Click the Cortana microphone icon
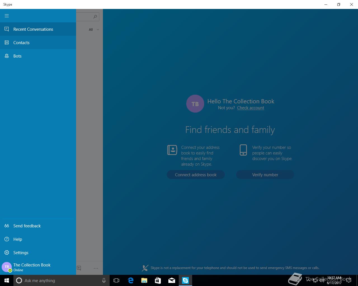This screenshot has height=286, width=358. 104,280
